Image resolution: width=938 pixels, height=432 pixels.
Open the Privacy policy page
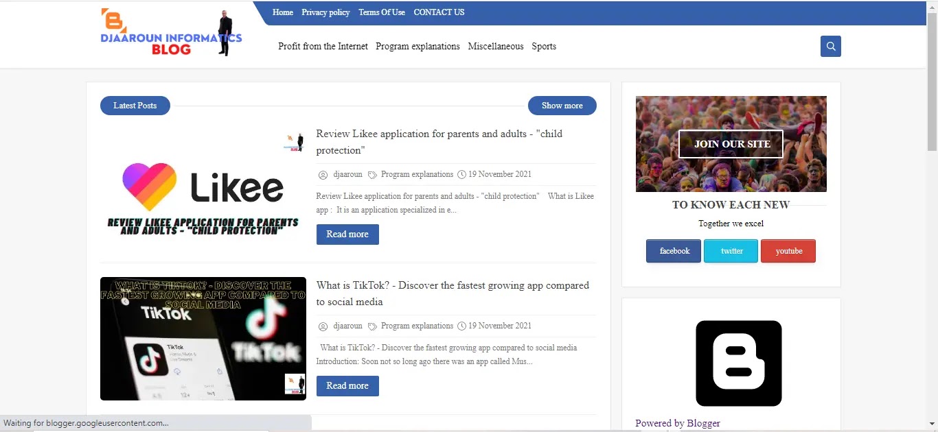325,12
